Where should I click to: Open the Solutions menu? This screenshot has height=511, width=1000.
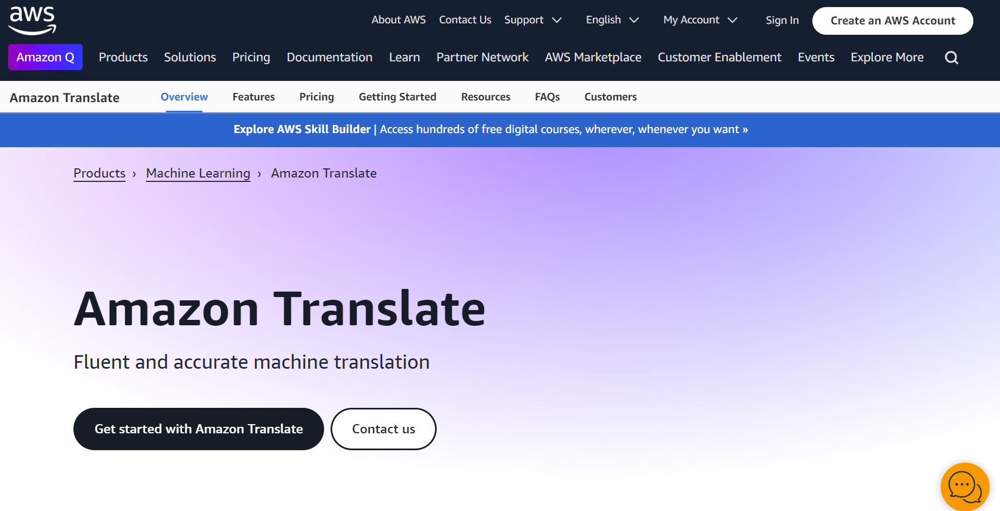tap(190, 57)
